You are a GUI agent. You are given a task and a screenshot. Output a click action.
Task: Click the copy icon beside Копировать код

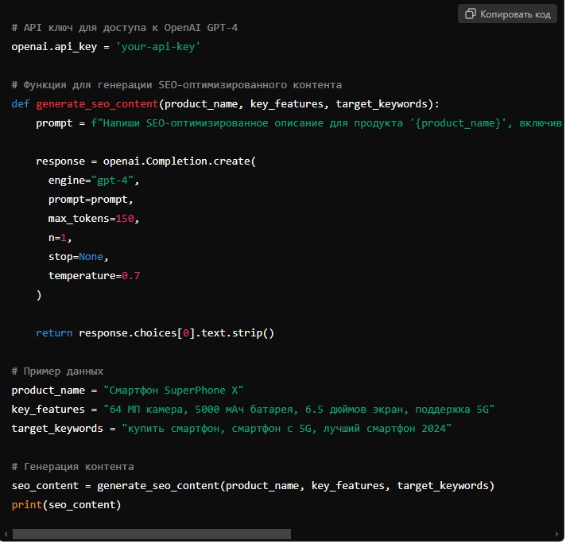click(x=471, y=14)
